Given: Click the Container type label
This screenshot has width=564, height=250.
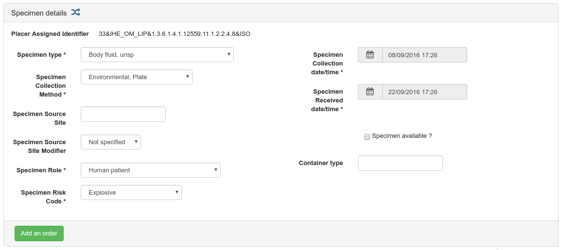Looking at the screenshot, I should (320, 163).
